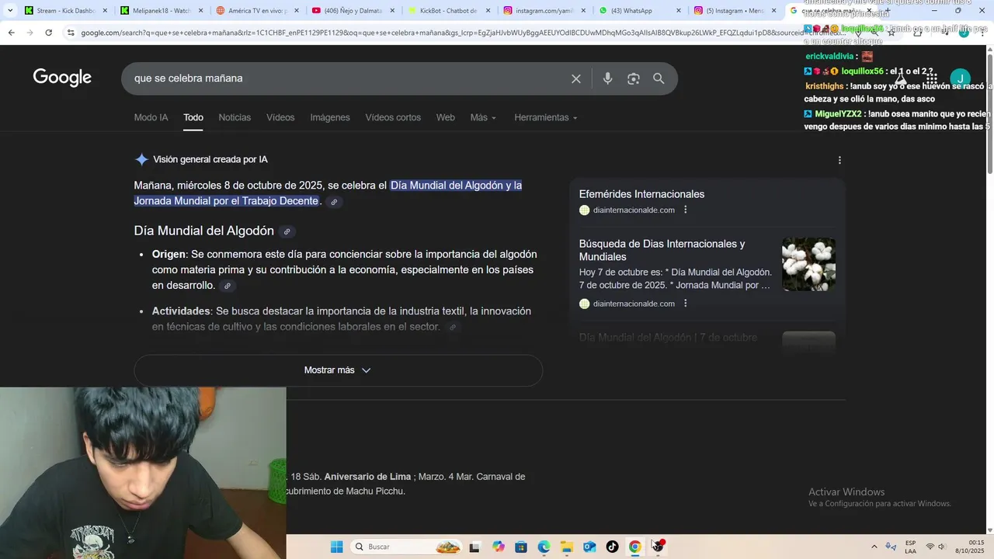The height and width of the screenshot is (559, 994).
Task: Open Búsqueda de Dias Internacionales y Mundiales result
Action: point(662,250)
